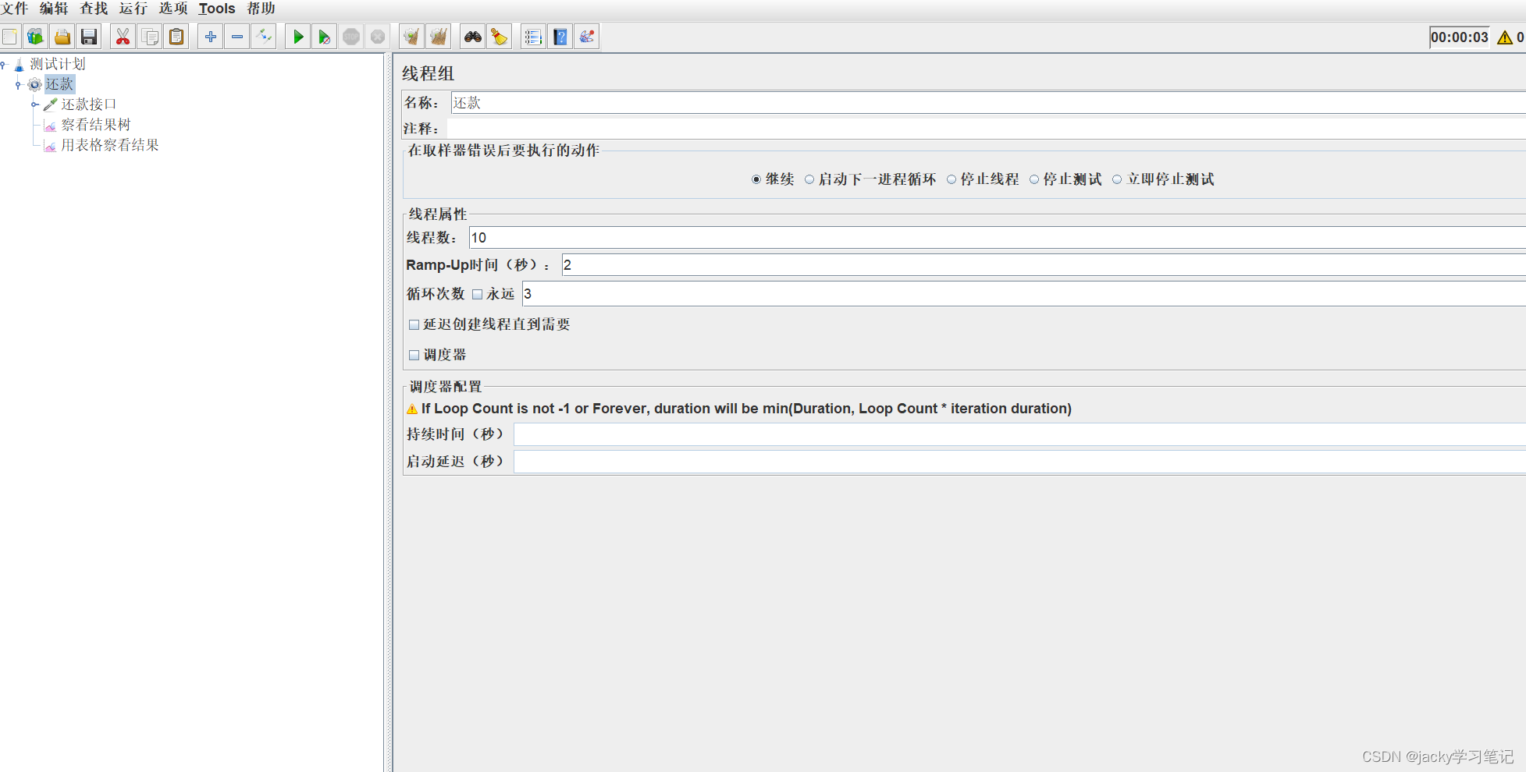Collapse all nodes with the minus icon
This screenshot has width=1526, height=772.
237,37
